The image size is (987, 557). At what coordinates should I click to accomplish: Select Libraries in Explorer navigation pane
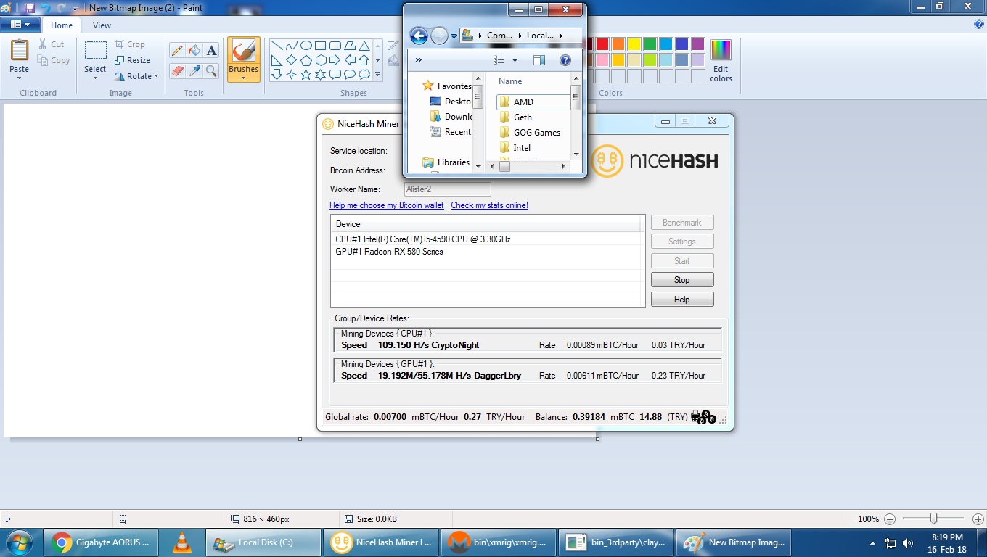tap(446, 162)
